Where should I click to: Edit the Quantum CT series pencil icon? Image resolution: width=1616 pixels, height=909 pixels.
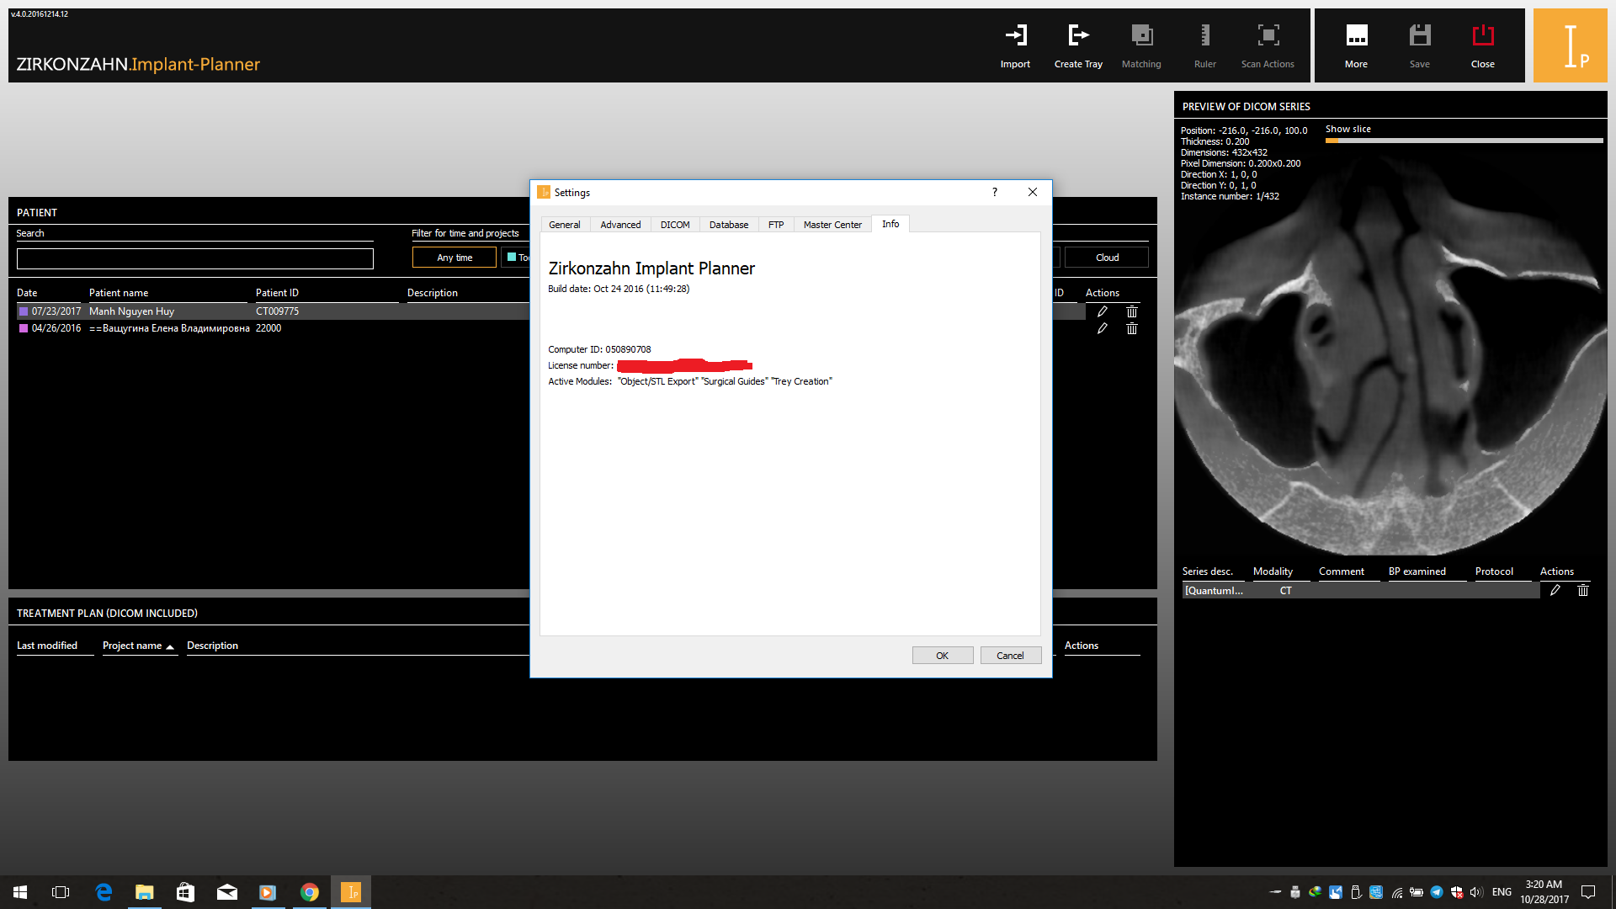pos(1555,590)
